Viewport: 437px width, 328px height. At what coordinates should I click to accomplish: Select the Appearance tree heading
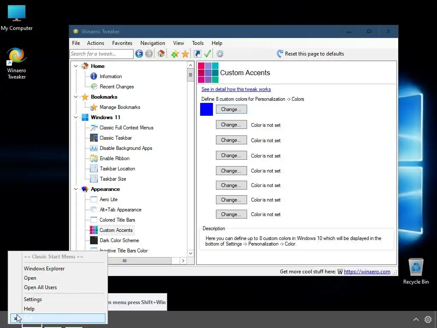click(x=105, y=189)
